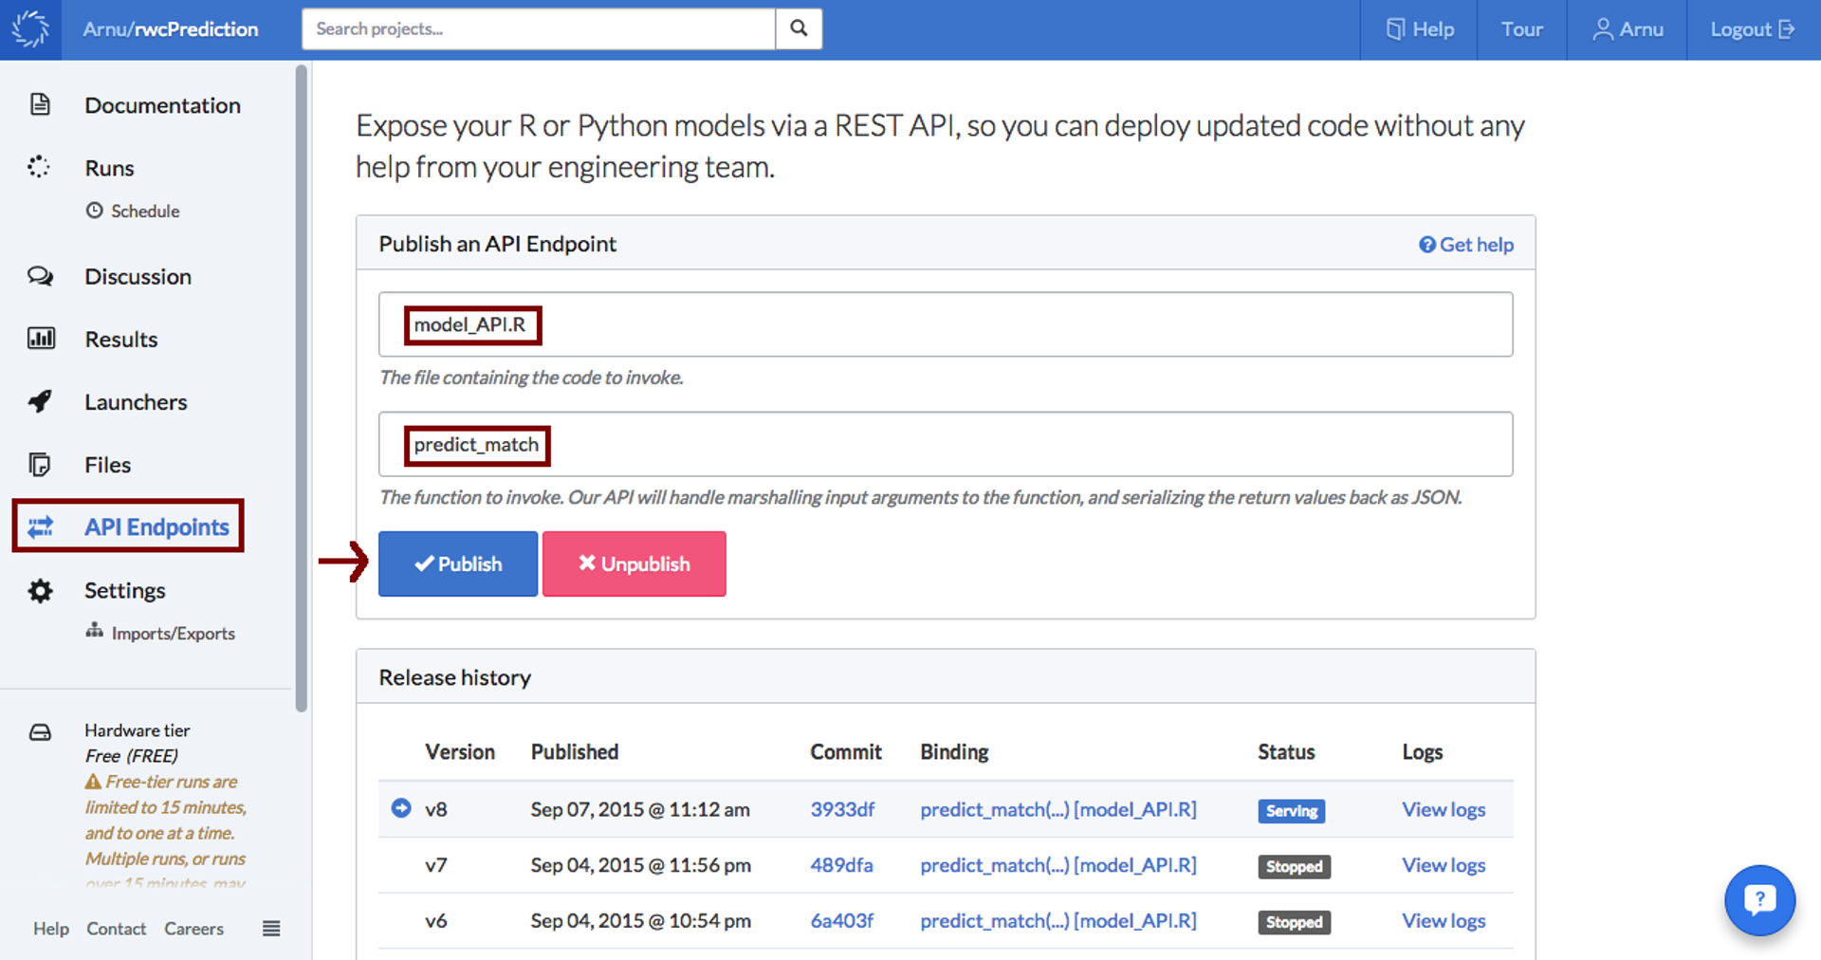Open the blue help chat bubble
The image size is (1821, 960).
tap(1759, 899)
